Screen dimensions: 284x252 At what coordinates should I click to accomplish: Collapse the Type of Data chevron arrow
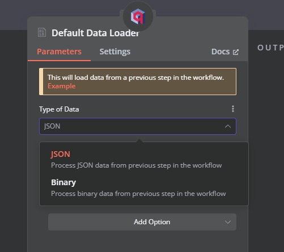(x=228, y=126)
